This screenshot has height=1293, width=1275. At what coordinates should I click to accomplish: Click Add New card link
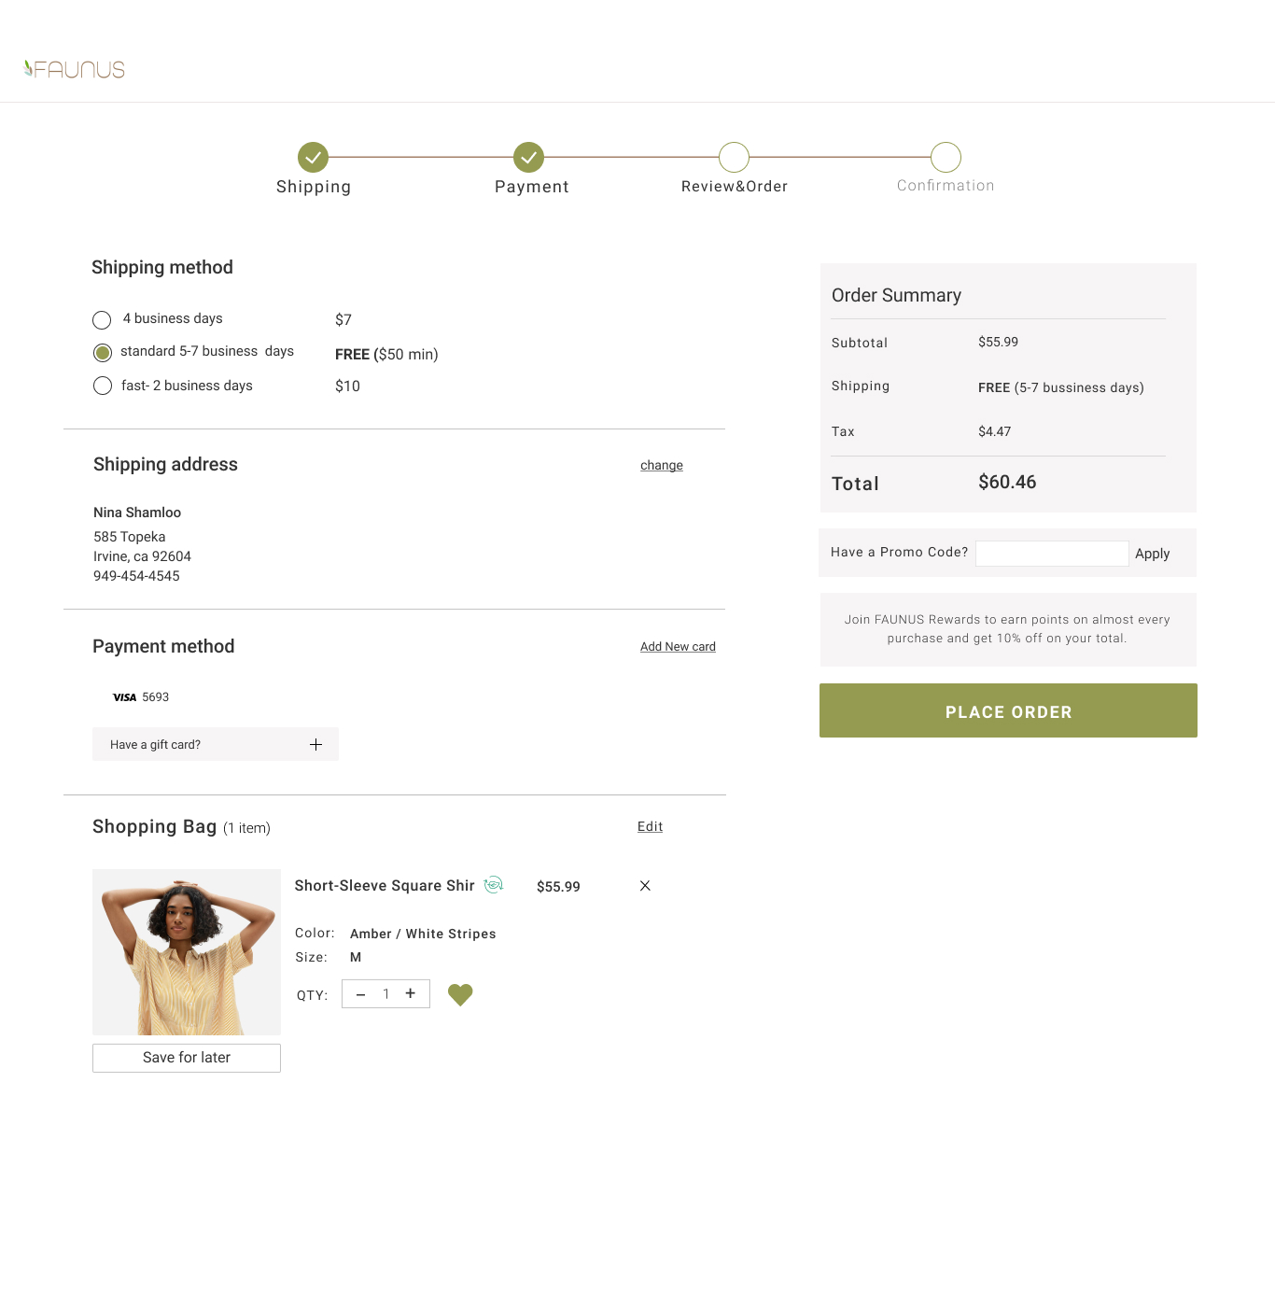[678, 647]
